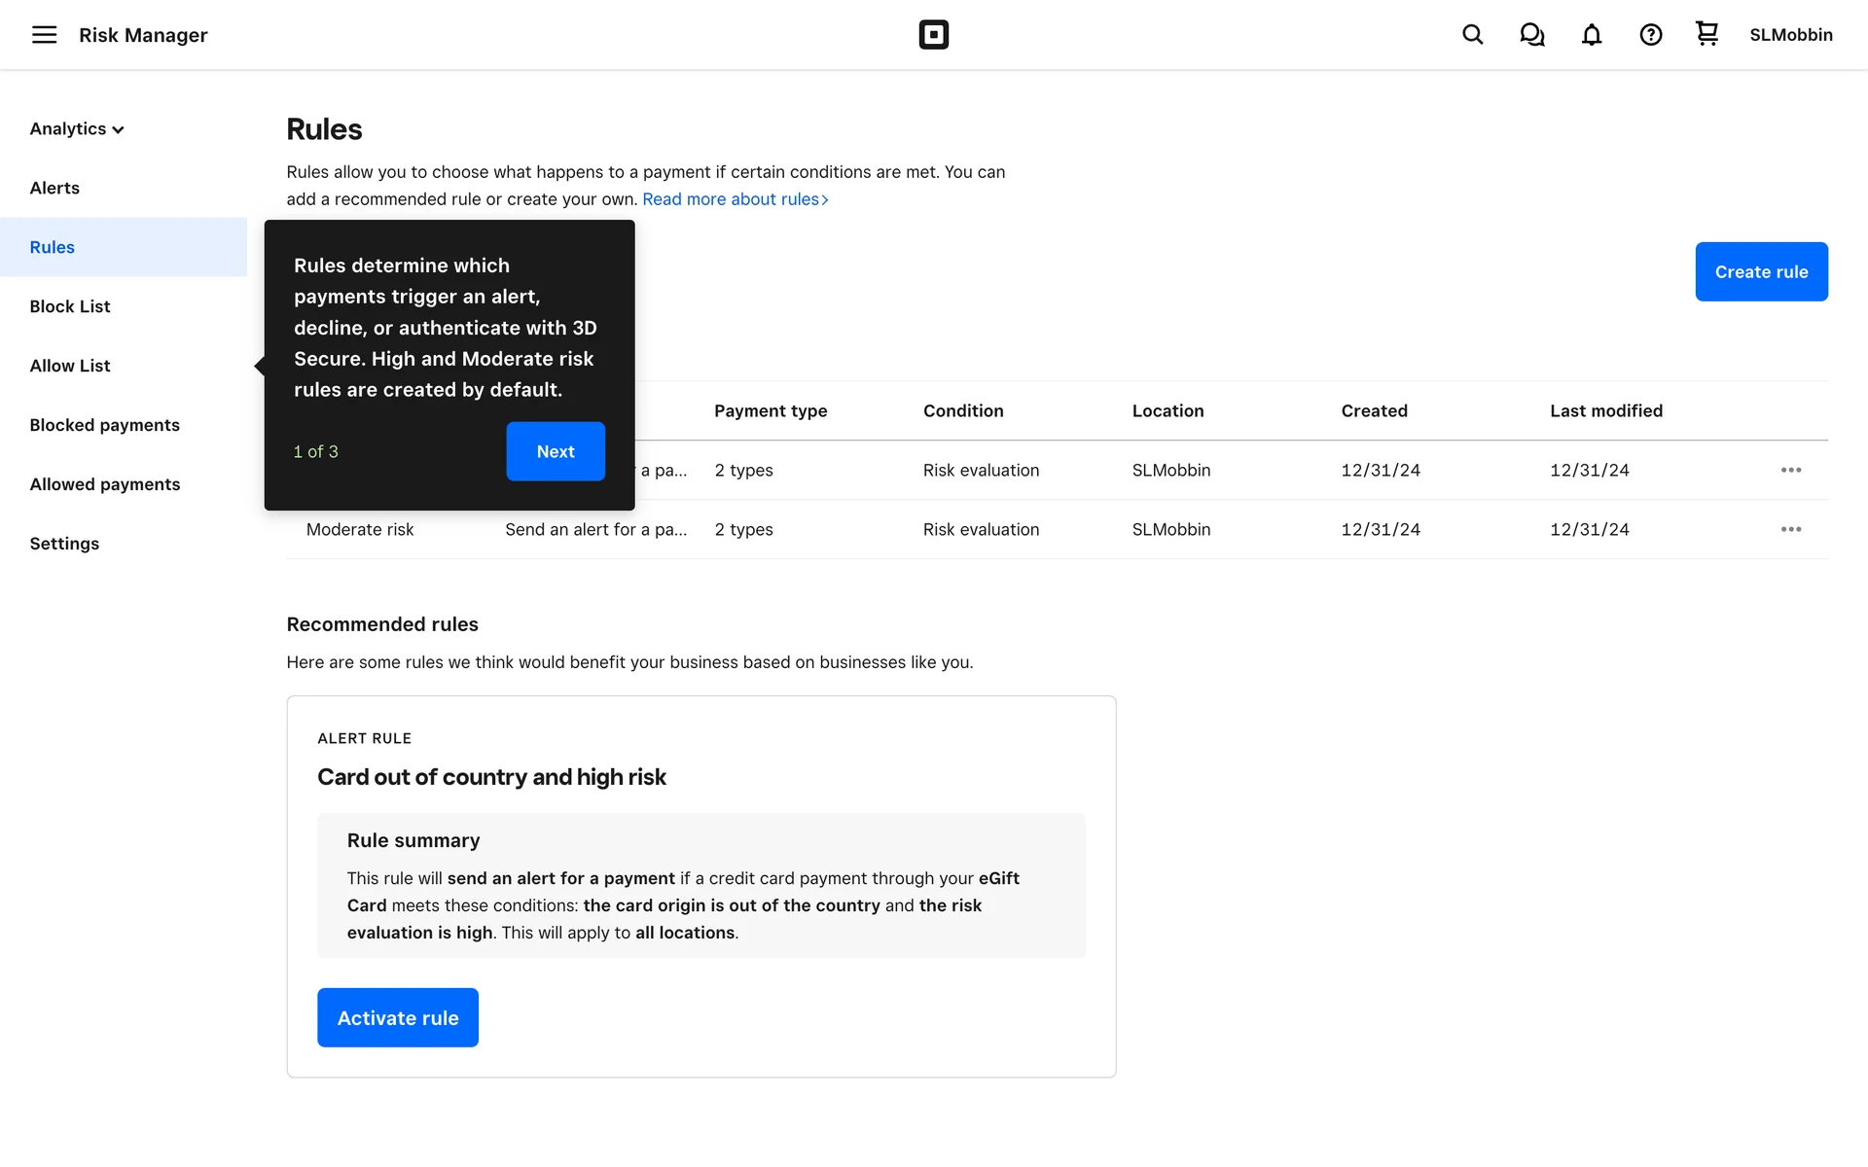Open the hamburger navigation menu
This screenshot has width=1868, height=1167.
click(44, 35)
